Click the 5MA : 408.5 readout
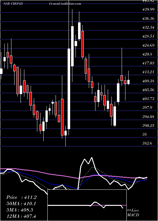This screenshot has height=221, width=158. click(x=20, y=210)
